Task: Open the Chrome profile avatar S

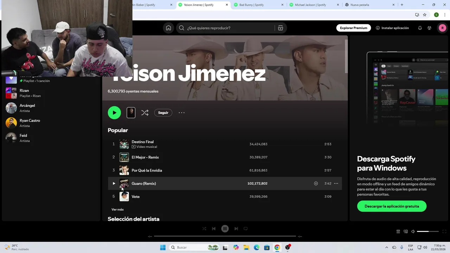Action: [436, 15]
